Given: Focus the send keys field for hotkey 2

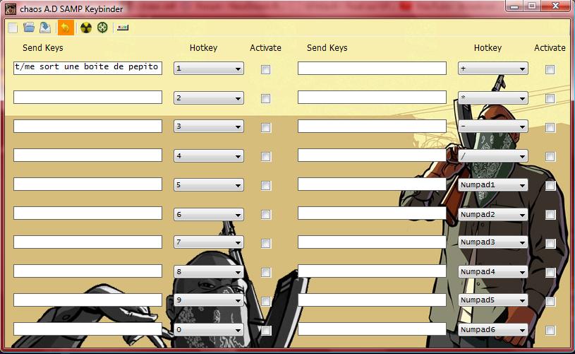Looking at the screenshot, I should point(87,98).
